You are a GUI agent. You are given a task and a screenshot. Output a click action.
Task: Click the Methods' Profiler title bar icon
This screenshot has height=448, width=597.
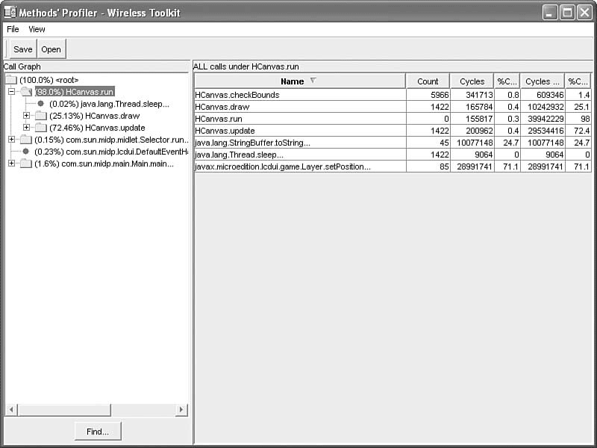point(10,12)
